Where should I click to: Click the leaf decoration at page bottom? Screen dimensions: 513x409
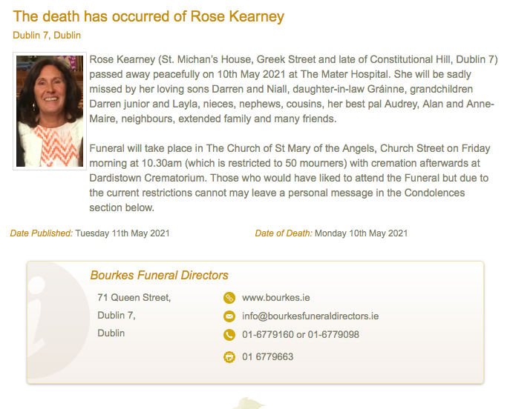[249, 403]
